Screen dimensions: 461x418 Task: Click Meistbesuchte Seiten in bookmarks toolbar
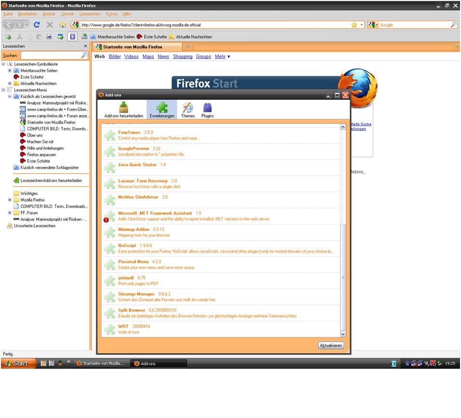(x=113, y=37)
